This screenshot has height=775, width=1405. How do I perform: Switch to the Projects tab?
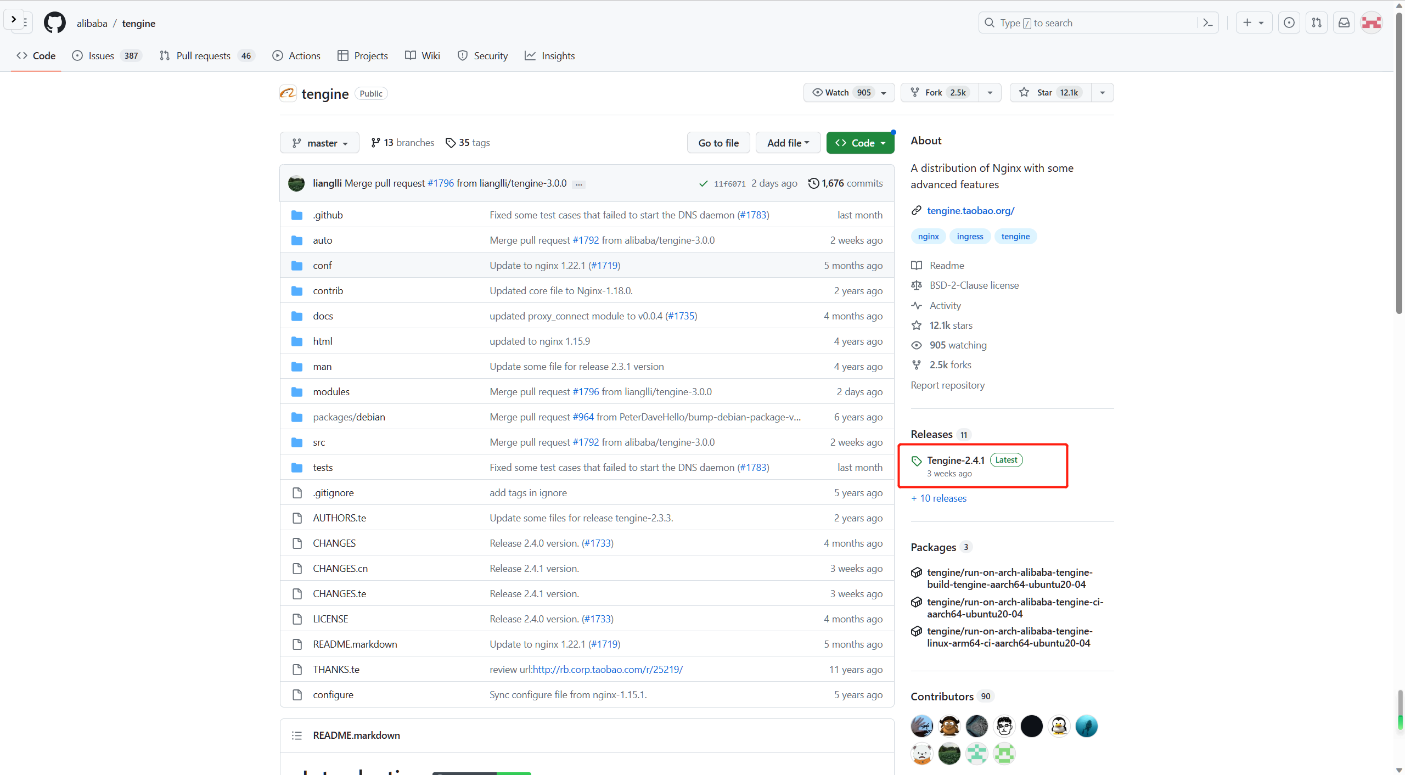(363, 56)
